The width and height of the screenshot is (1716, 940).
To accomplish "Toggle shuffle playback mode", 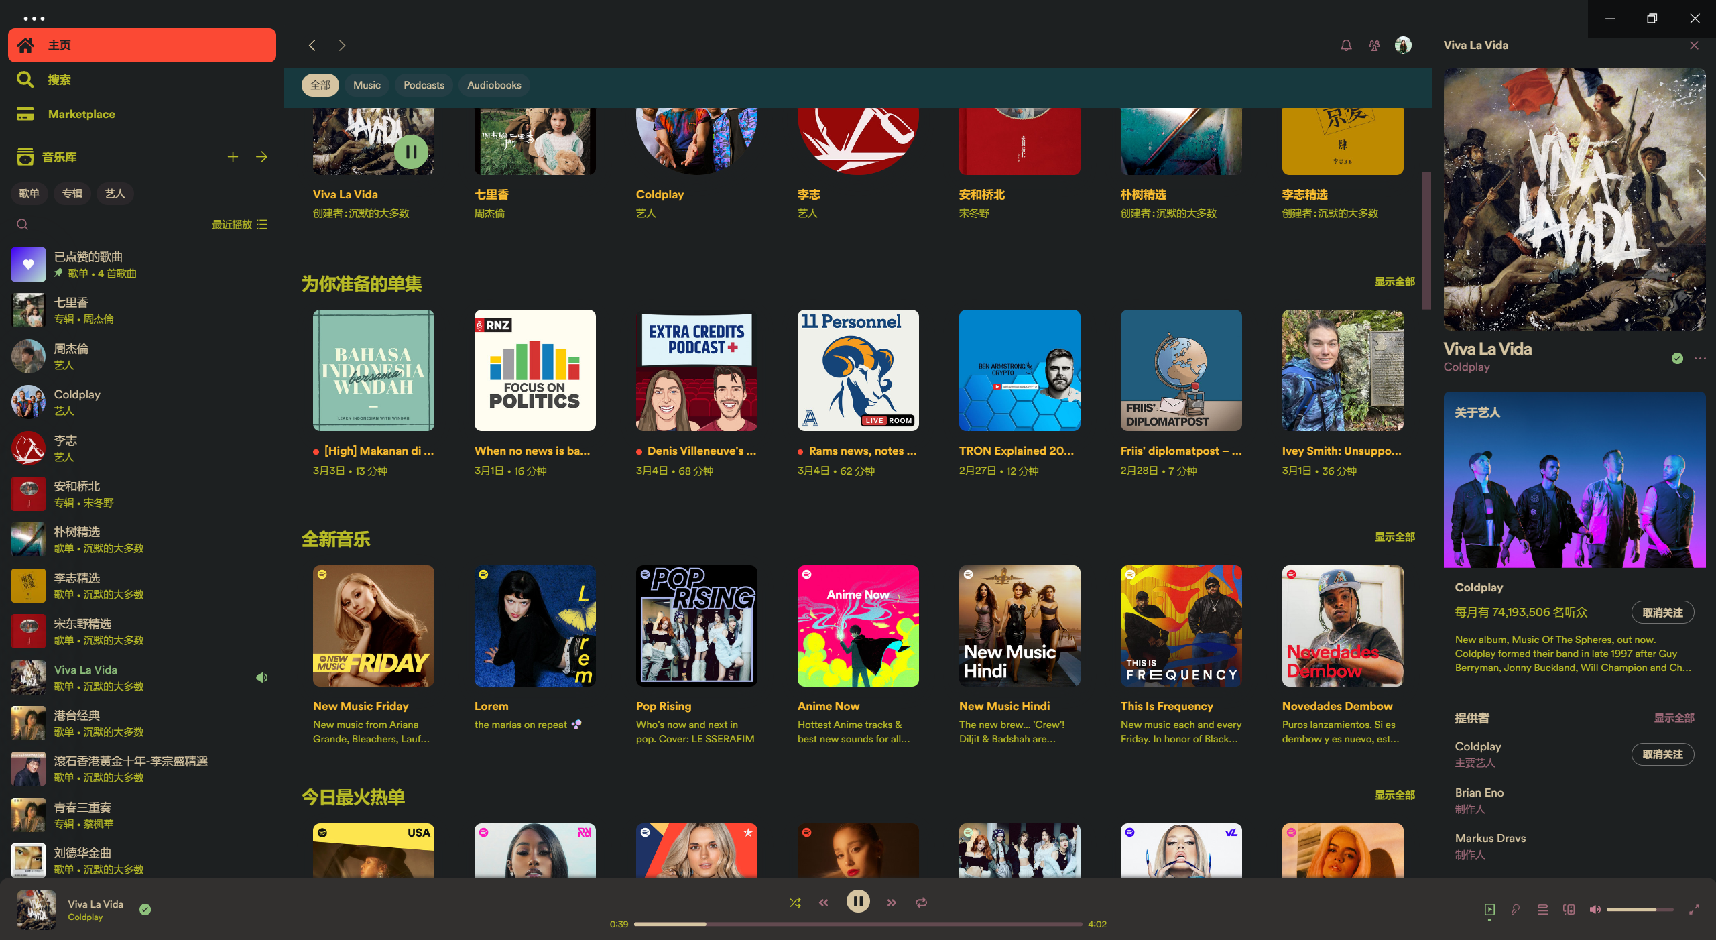I will click(794, 902).
